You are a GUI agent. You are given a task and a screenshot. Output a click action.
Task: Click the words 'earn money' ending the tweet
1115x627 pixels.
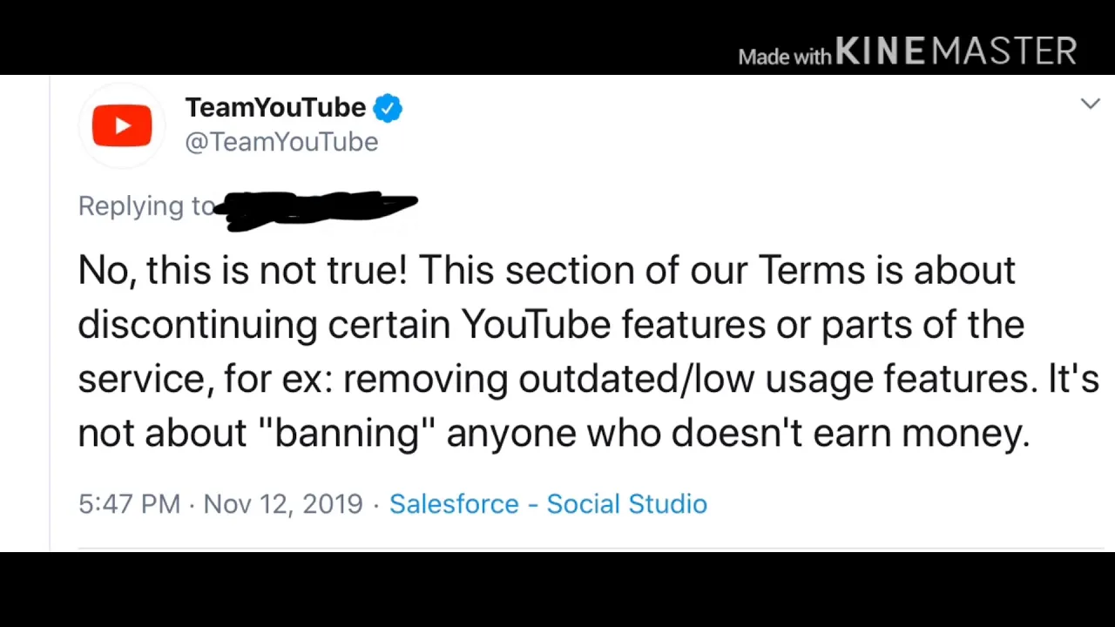pos(921,433)
